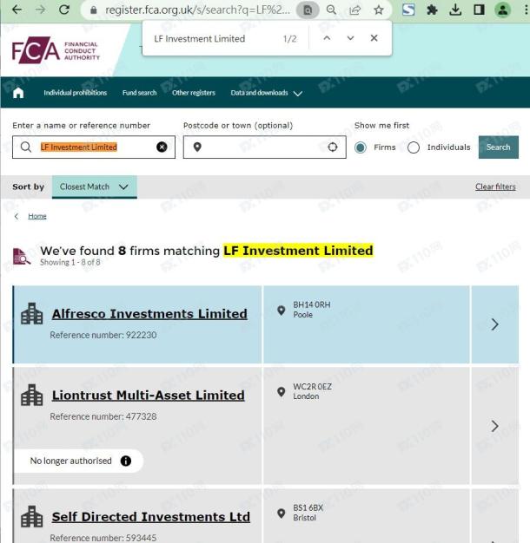Click the browser forward arrow
The image size is (530, 543).
tap(41, 10)
